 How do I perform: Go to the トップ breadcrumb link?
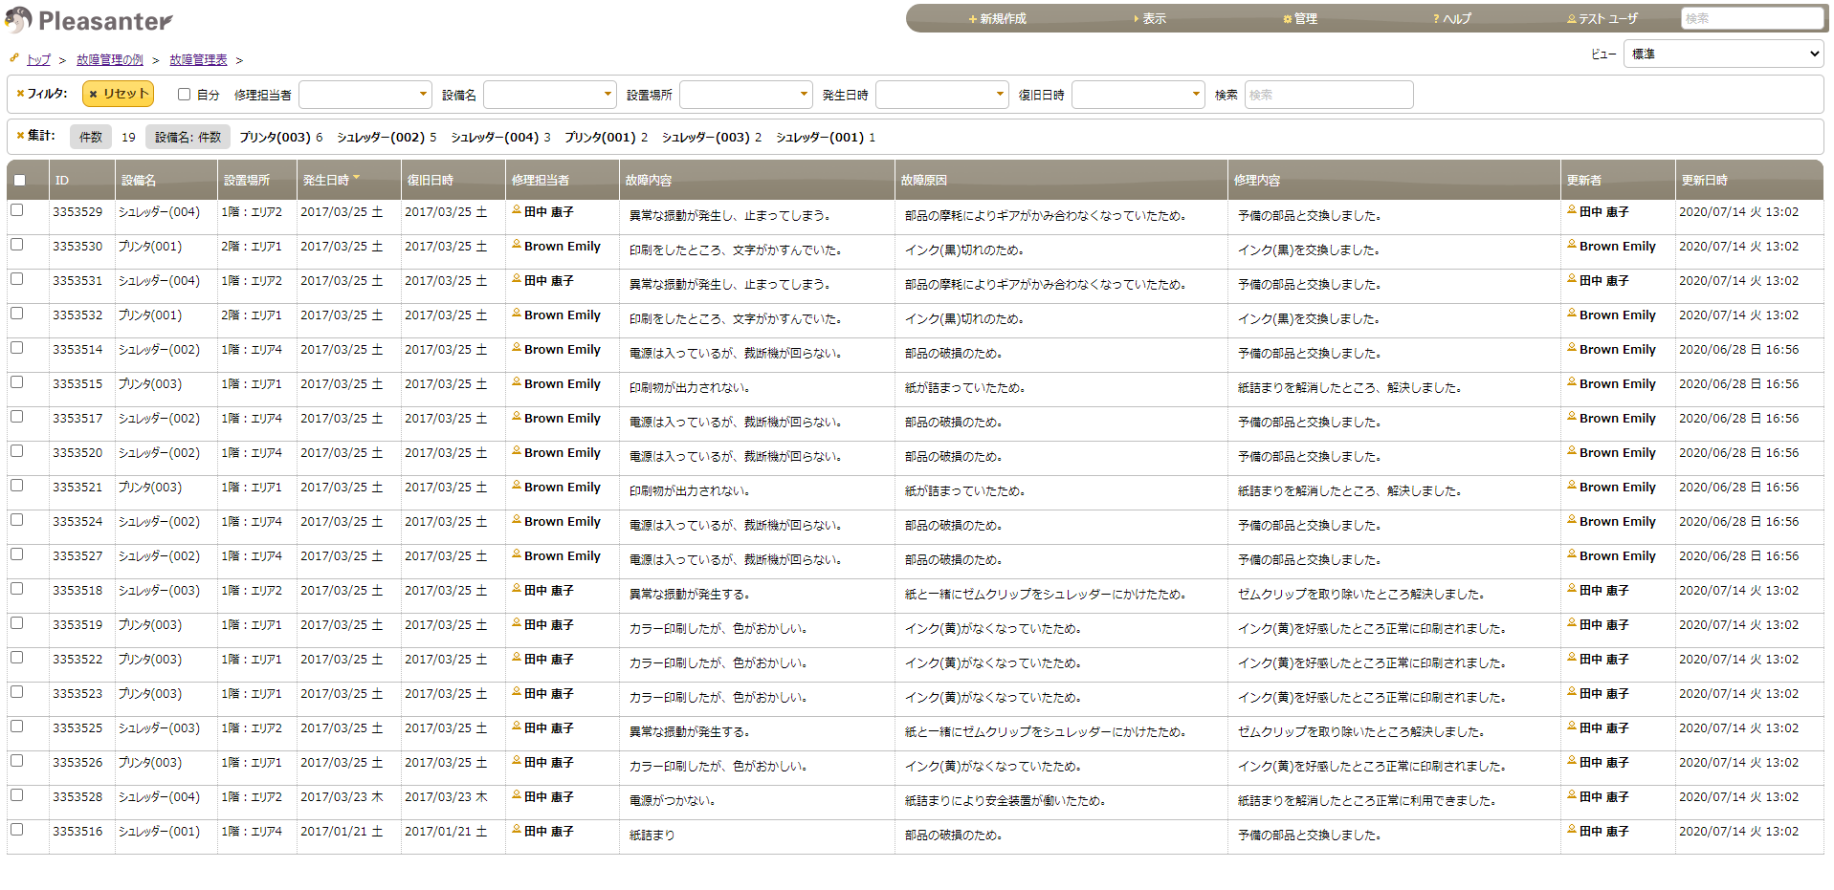[x=38, y=59]
